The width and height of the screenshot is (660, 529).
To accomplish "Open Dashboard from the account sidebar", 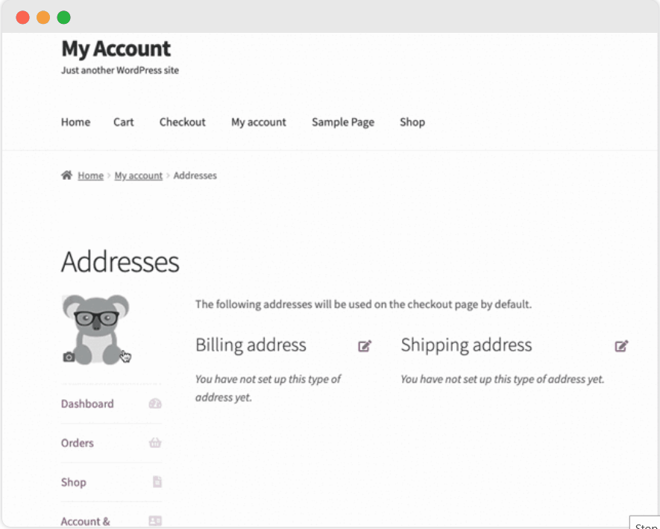I will tap(87, 403).
